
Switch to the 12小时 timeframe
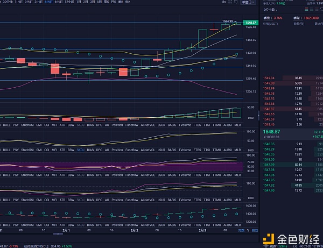coord(69,2)
